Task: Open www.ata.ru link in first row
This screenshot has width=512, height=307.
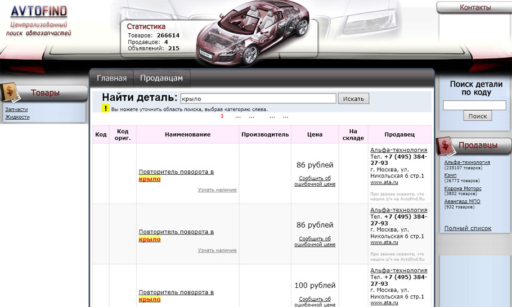Action: click(x=384, y=182)
